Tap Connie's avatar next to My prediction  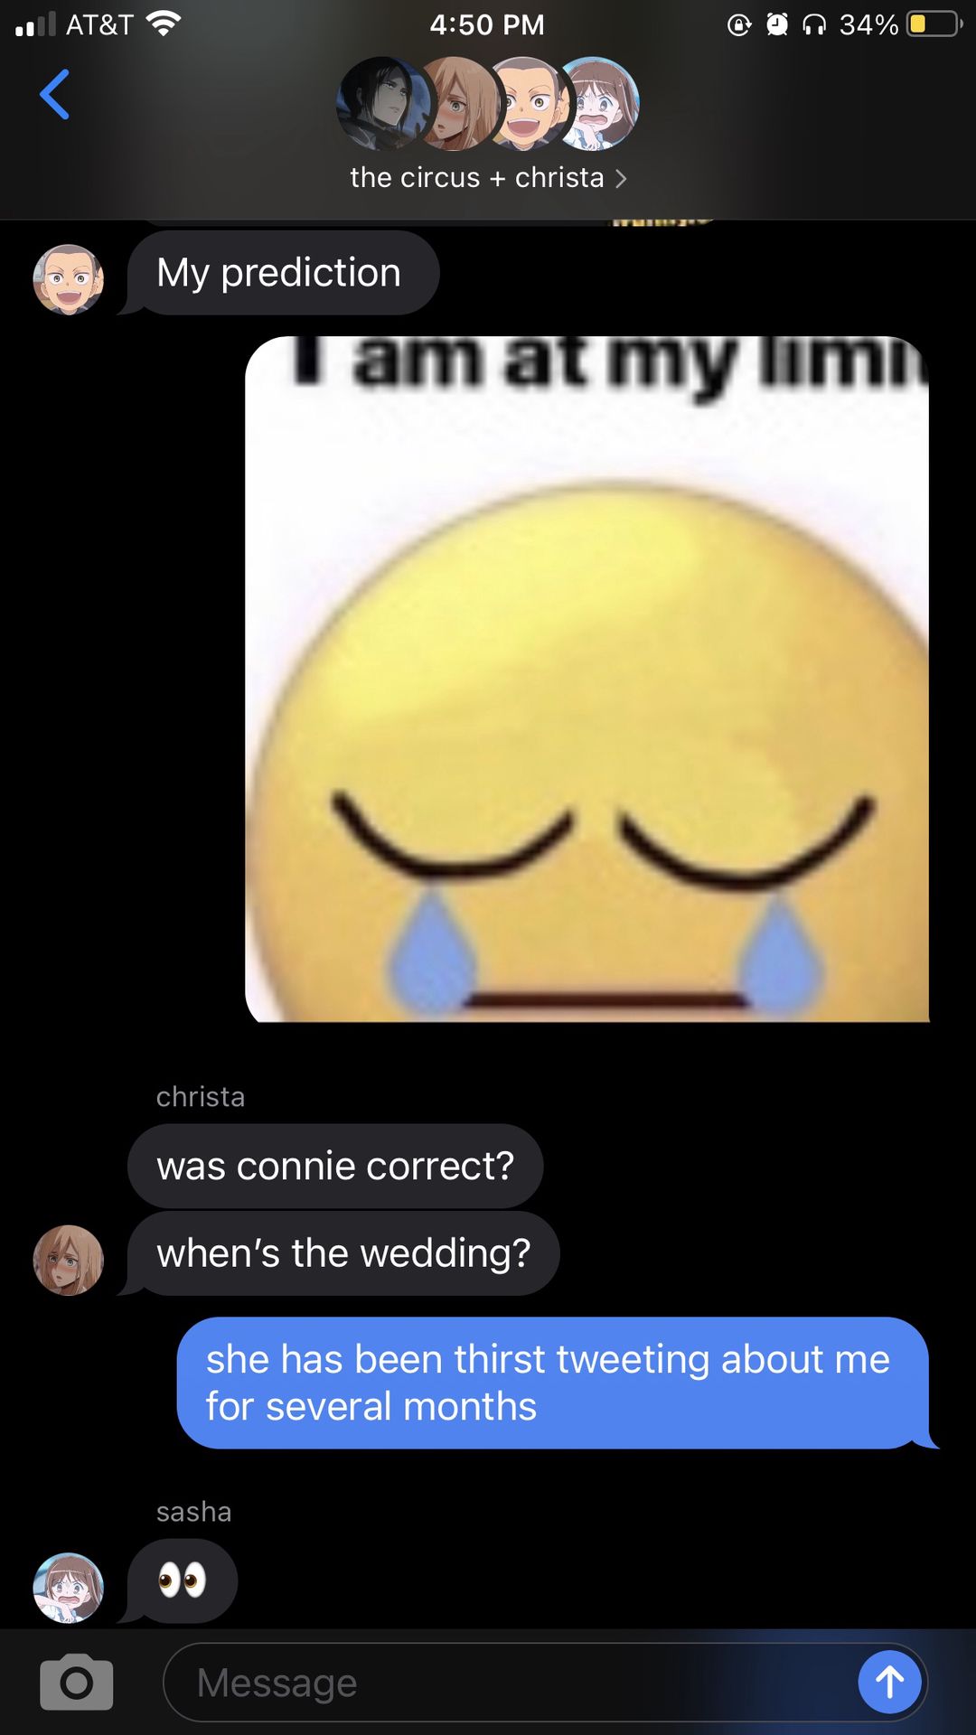point(69,279)
